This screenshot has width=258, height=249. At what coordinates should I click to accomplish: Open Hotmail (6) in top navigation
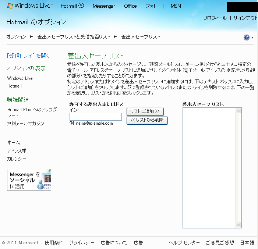72,6
